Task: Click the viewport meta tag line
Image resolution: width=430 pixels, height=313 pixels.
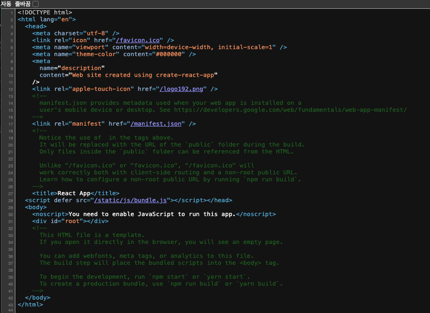Action: 159,47
